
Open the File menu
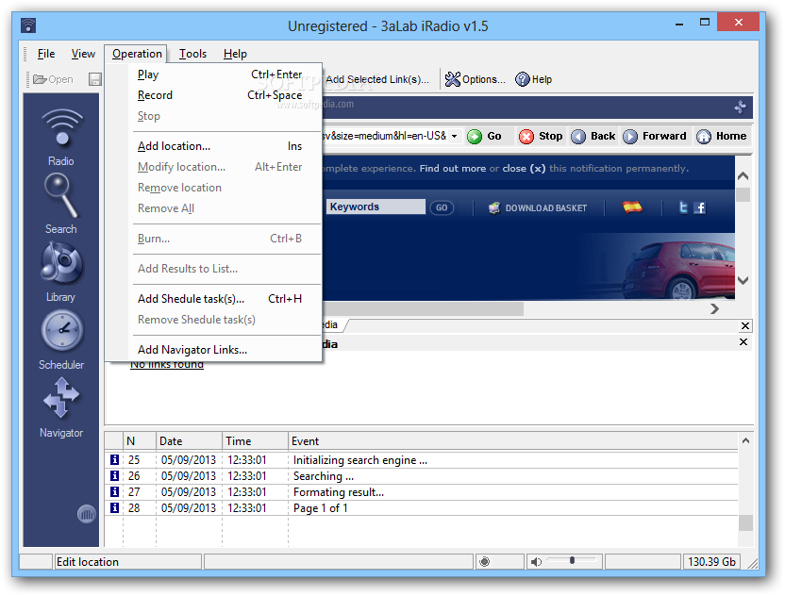pyautogui.click(x=46, y=54)
